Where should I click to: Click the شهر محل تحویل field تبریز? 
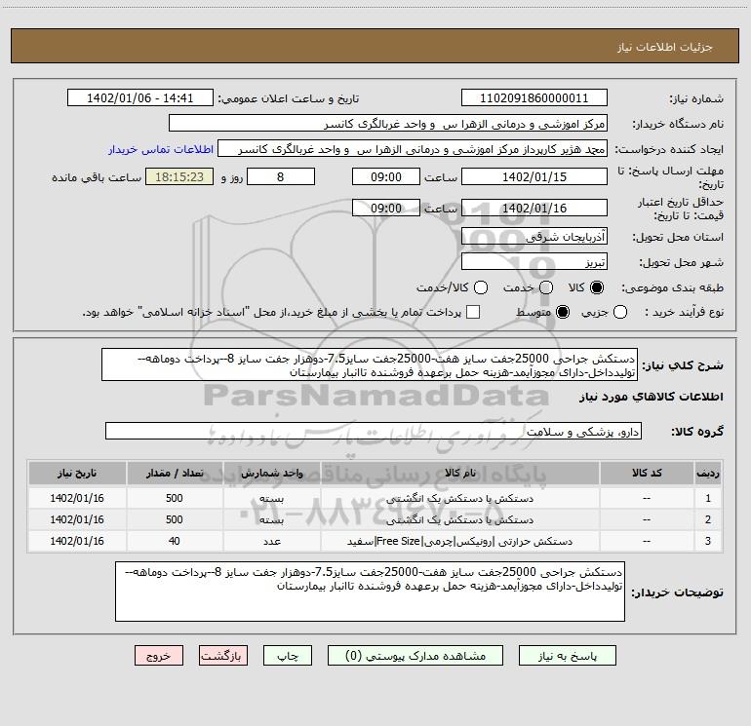click(534, 261)
